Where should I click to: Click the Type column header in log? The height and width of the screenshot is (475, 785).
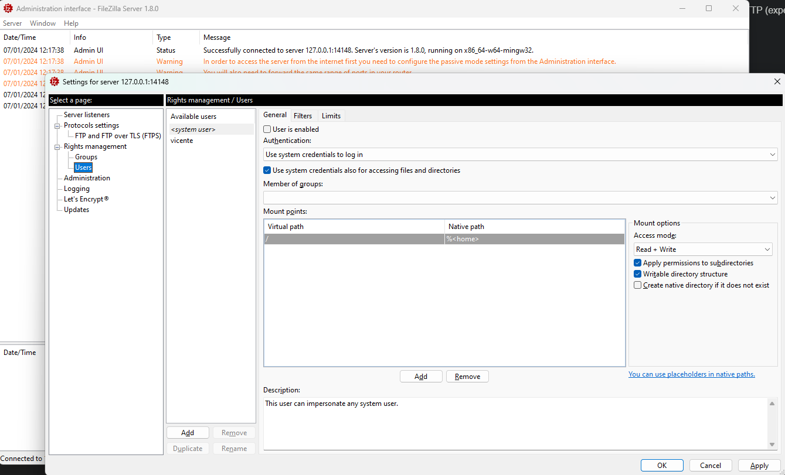click(x=176, y=37)
